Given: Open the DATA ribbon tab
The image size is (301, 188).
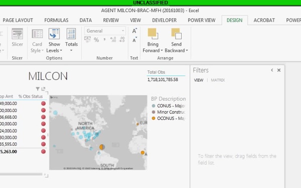Looking at the screenshot, I should pos(86,20).
